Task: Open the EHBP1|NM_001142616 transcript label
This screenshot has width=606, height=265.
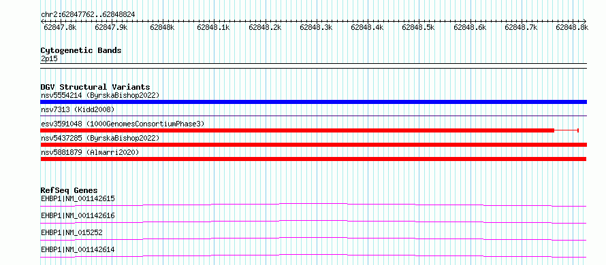Action: pos(78,215)
